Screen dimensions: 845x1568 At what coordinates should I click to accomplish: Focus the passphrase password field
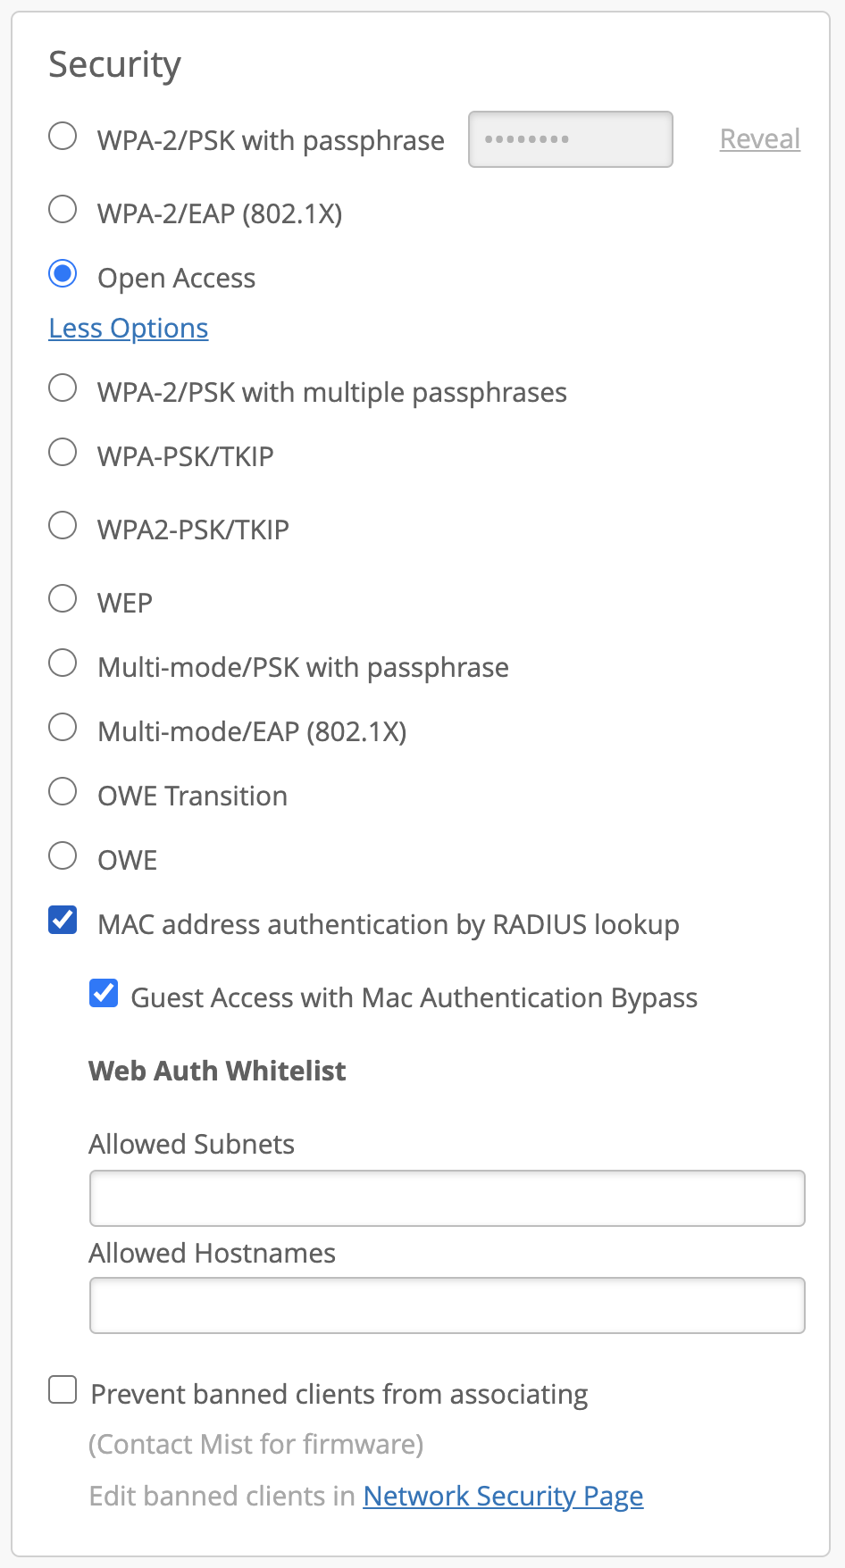click(x=570, y=139)
